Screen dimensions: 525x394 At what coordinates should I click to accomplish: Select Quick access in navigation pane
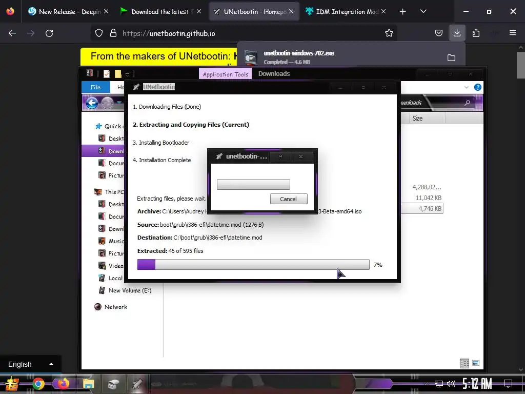click(109, 126)
